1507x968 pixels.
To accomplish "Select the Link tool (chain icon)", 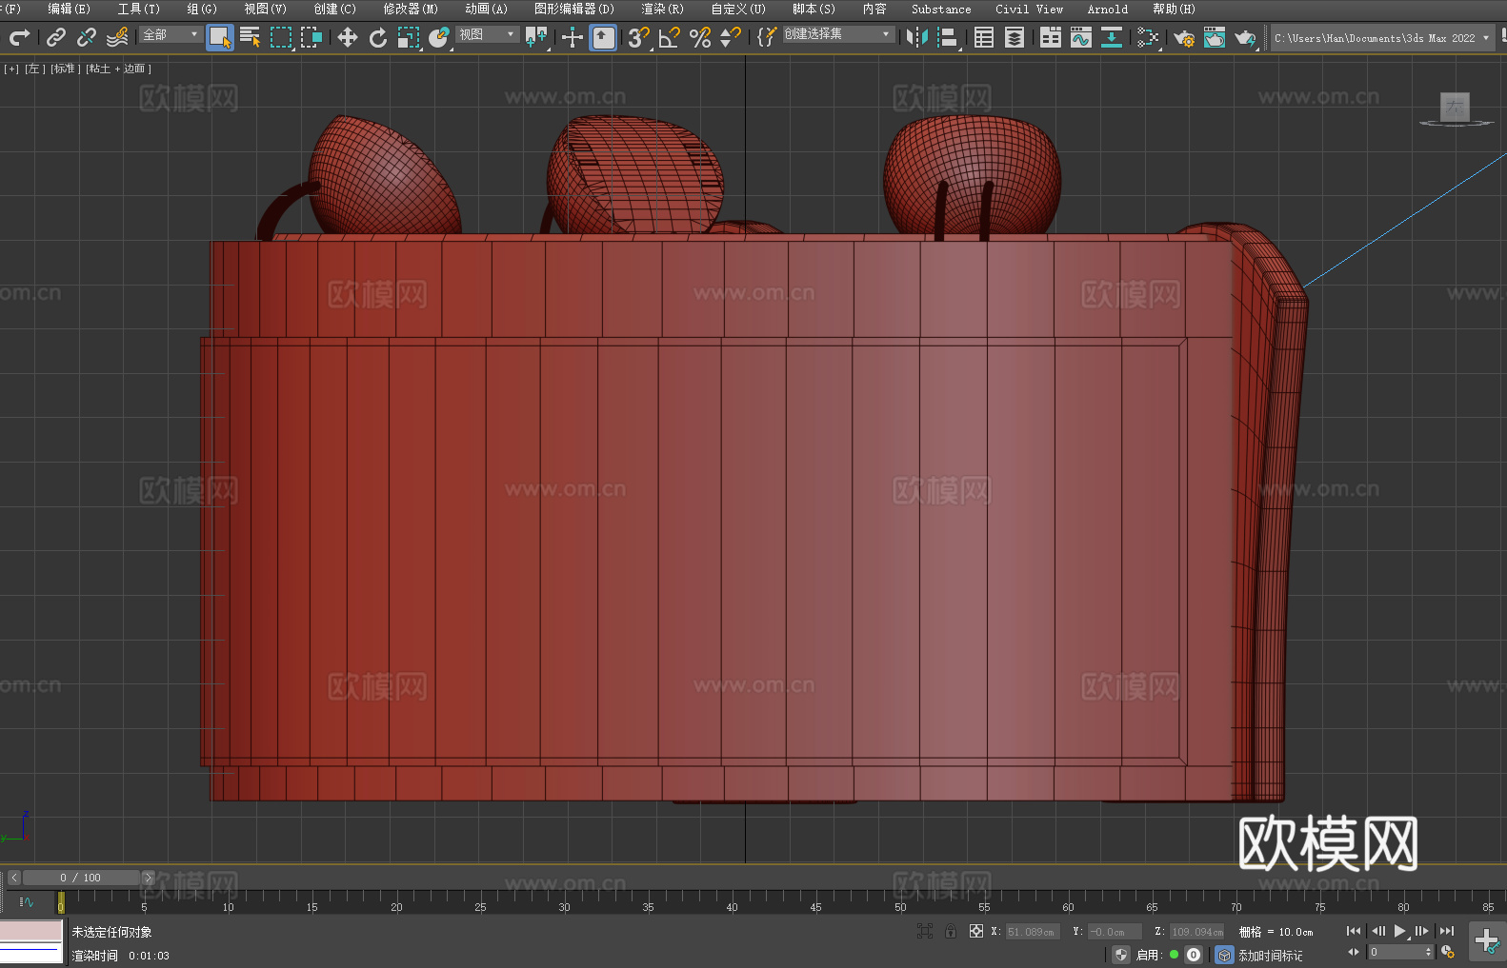I will pyautogui.click(x=56, y=37).
